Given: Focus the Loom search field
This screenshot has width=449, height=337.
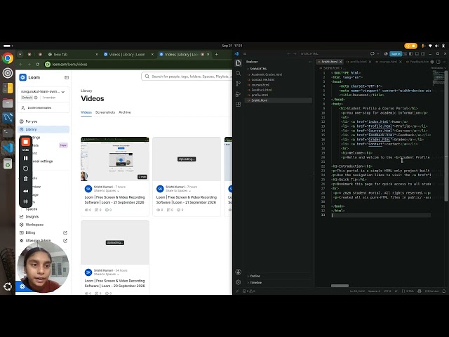Looking at the screenshot, I should (x=187, y=77).
